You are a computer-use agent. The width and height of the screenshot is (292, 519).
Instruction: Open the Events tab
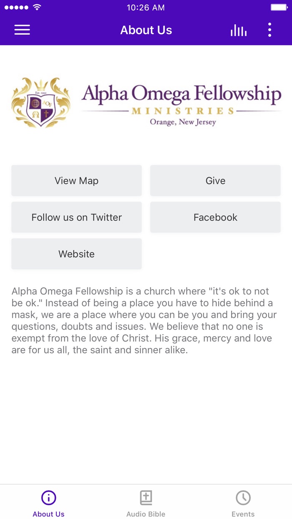[243, 503]
